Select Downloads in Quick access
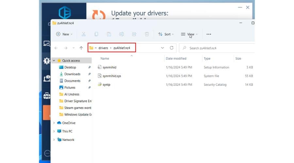 click(x=73, y=74)
